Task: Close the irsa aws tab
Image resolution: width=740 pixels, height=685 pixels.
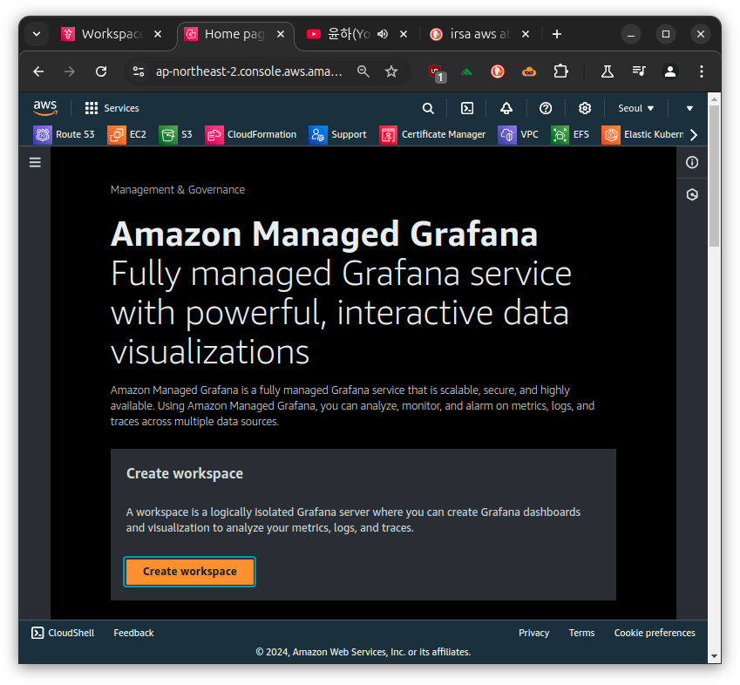Action: tap(526, 34)
